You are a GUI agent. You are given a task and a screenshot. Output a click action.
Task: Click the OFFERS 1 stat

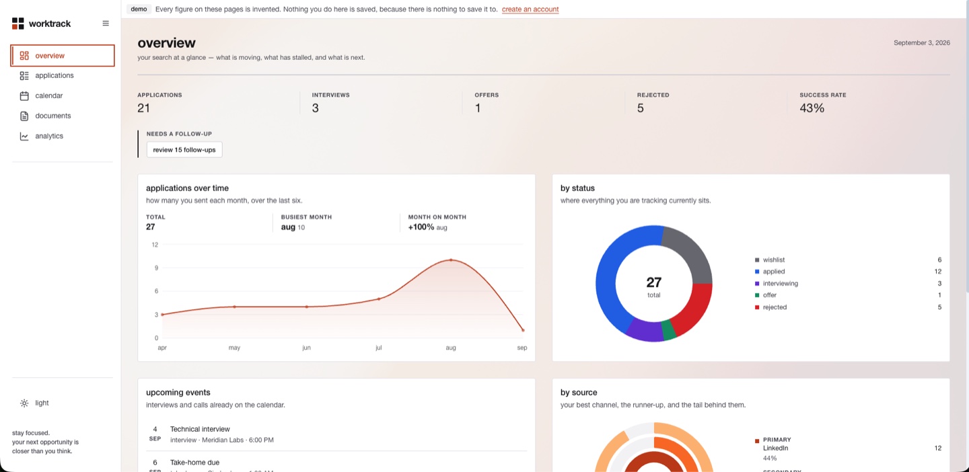point(487,102)
